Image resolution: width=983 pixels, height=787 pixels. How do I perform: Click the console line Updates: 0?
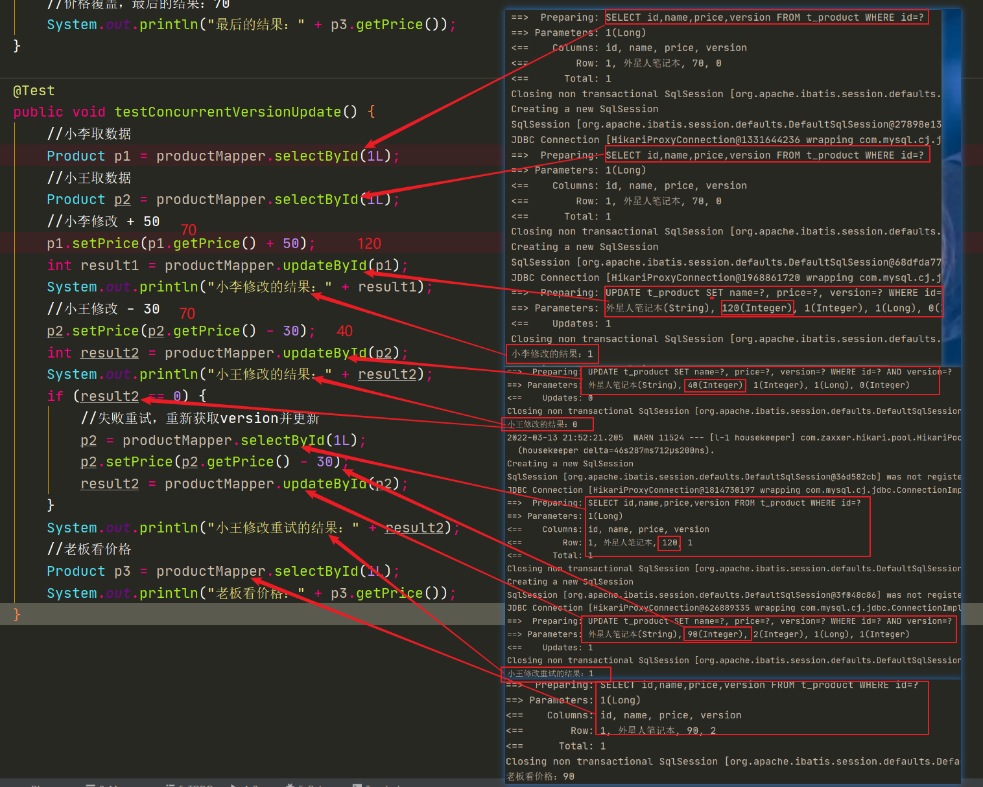550,398
